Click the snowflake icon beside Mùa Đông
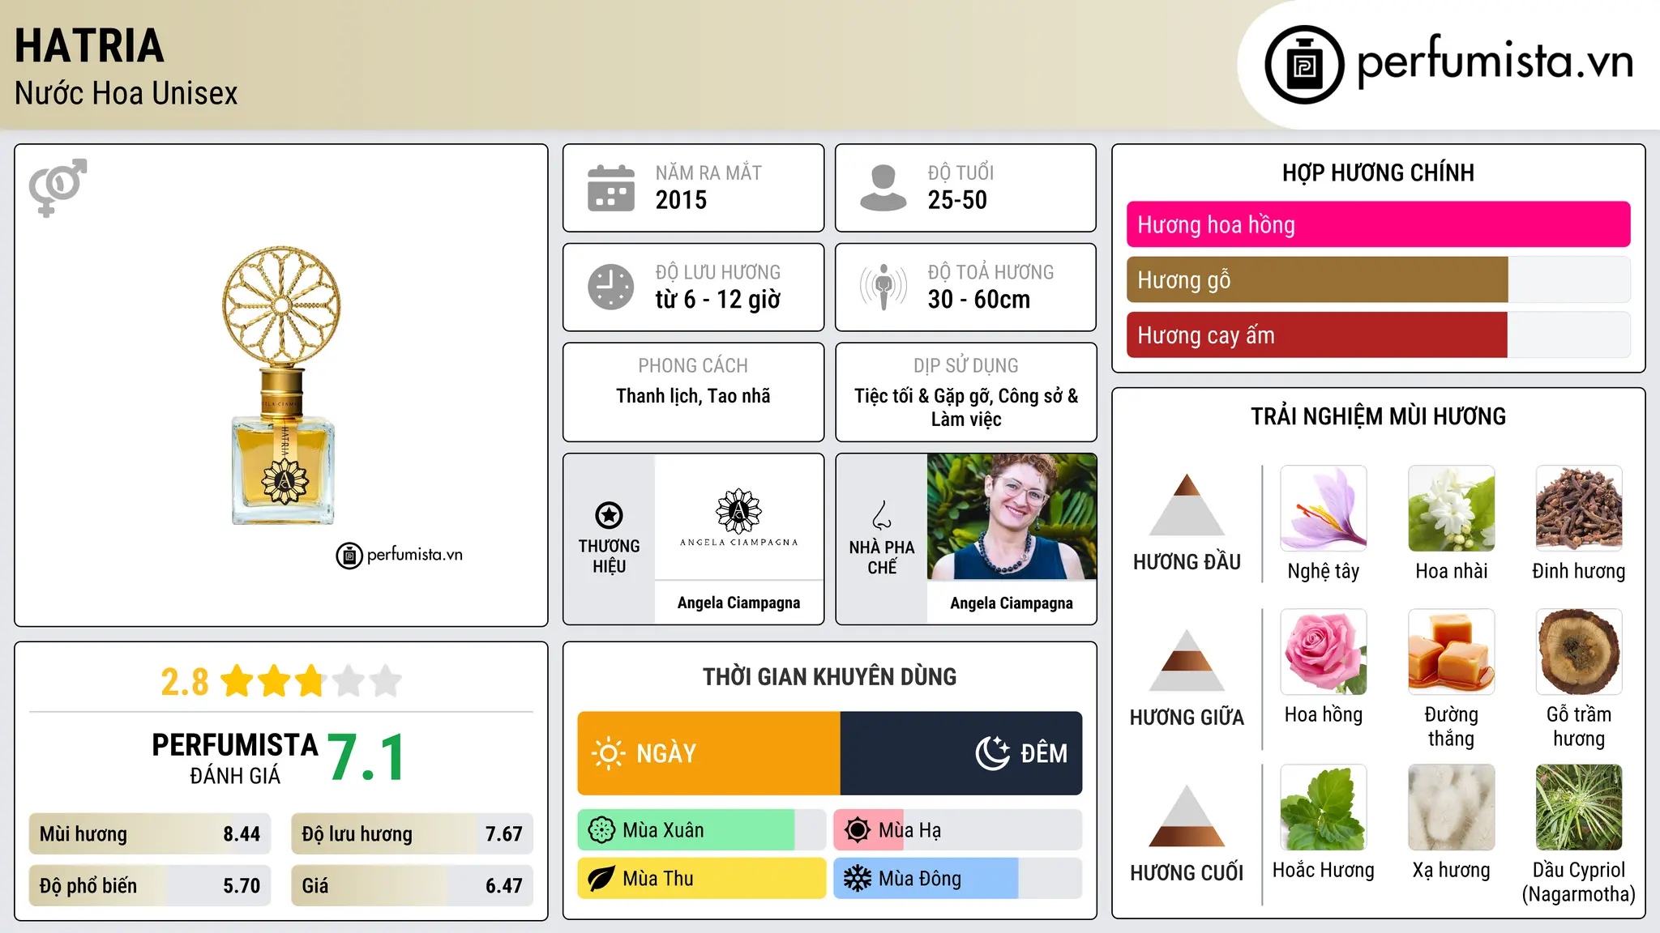The image size is (1660, 933). 858,879
